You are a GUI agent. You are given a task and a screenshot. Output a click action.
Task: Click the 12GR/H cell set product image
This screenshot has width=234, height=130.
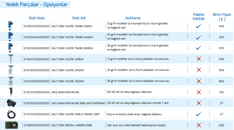pyautogui.click(x=10, y=26)
